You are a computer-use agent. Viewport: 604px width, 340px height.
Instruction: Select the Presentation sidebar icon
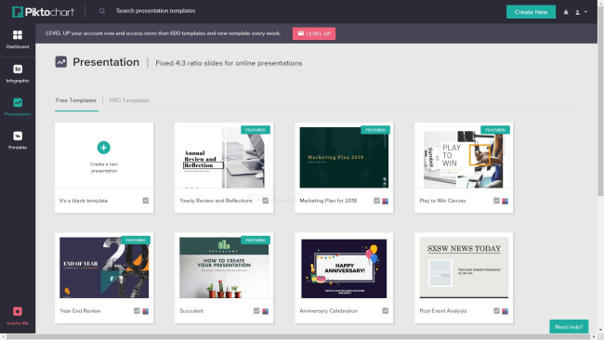pyautogui.click(x=18, y=102)
